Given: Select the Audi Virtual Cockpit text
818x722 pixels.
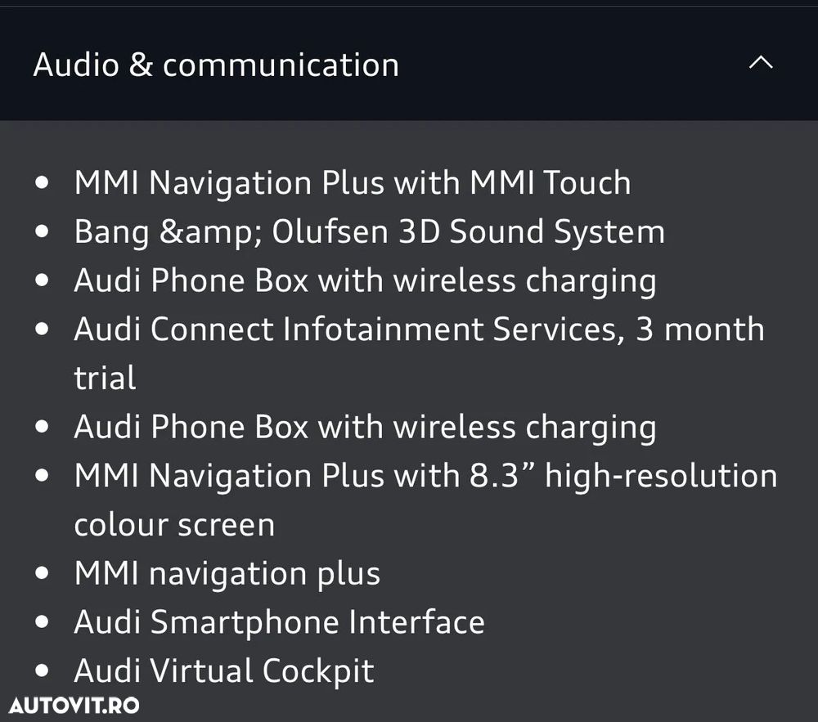Looking at the screenshot, I should (x=224, y=671).
